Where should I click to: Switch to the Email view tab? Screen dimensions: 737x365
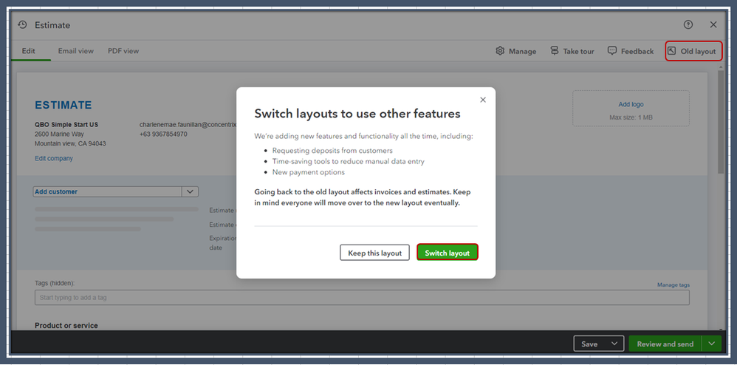(x=75, y=51)
